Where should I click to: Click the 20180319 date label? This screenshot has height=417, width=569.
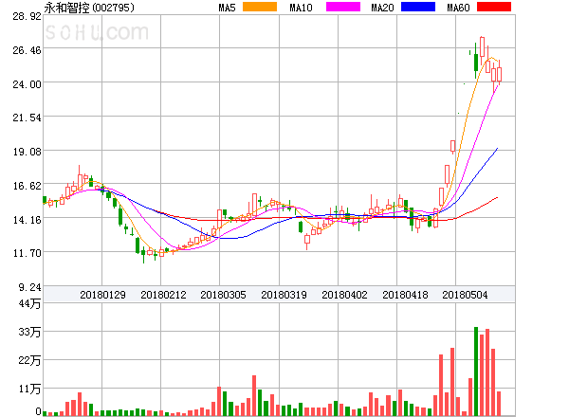tap(284, 295)
